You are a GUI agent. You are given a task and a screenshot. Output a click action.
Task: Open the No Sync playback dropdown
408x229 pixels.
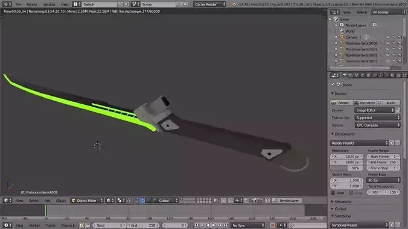click(248, 225)
